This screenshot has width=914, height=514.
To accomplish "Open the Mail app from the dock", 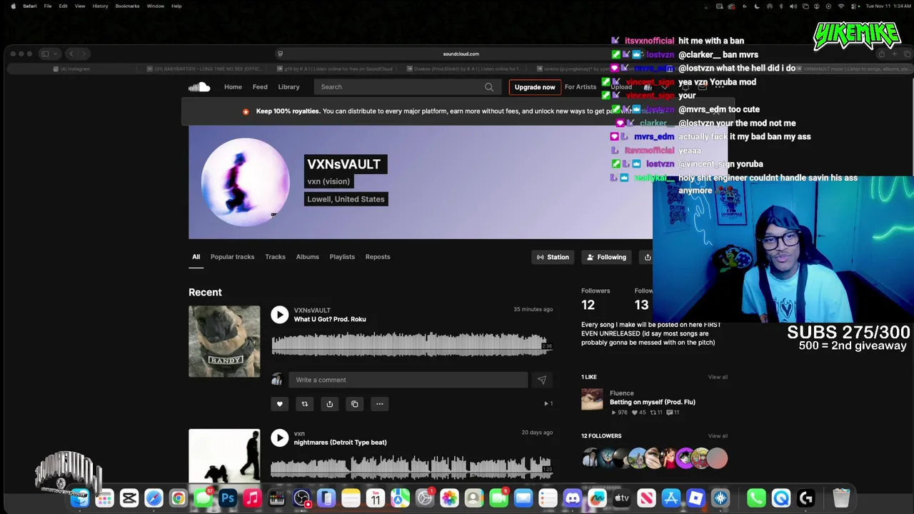I will [523, 498].
